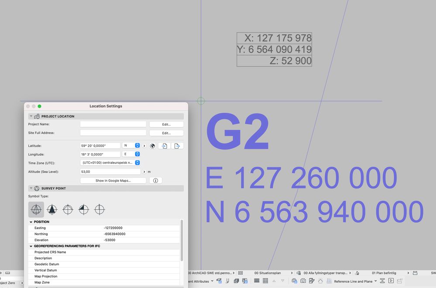Screen dimensions: 436x288
Task: Click the stacked surfaces icon in bottom toolbar
Action: (x=237, y=281)
